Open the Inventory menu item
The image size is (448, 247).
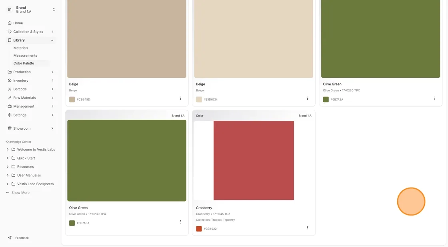tap(31, 81)
